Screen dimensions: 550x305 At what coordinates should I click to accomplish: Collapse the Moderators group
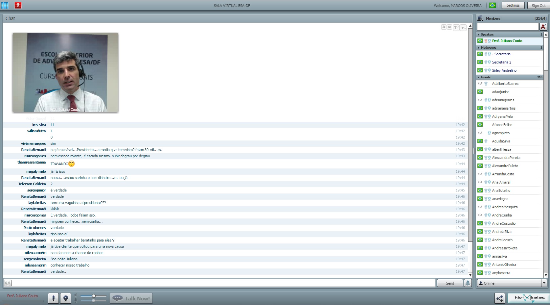coord(479,48)
